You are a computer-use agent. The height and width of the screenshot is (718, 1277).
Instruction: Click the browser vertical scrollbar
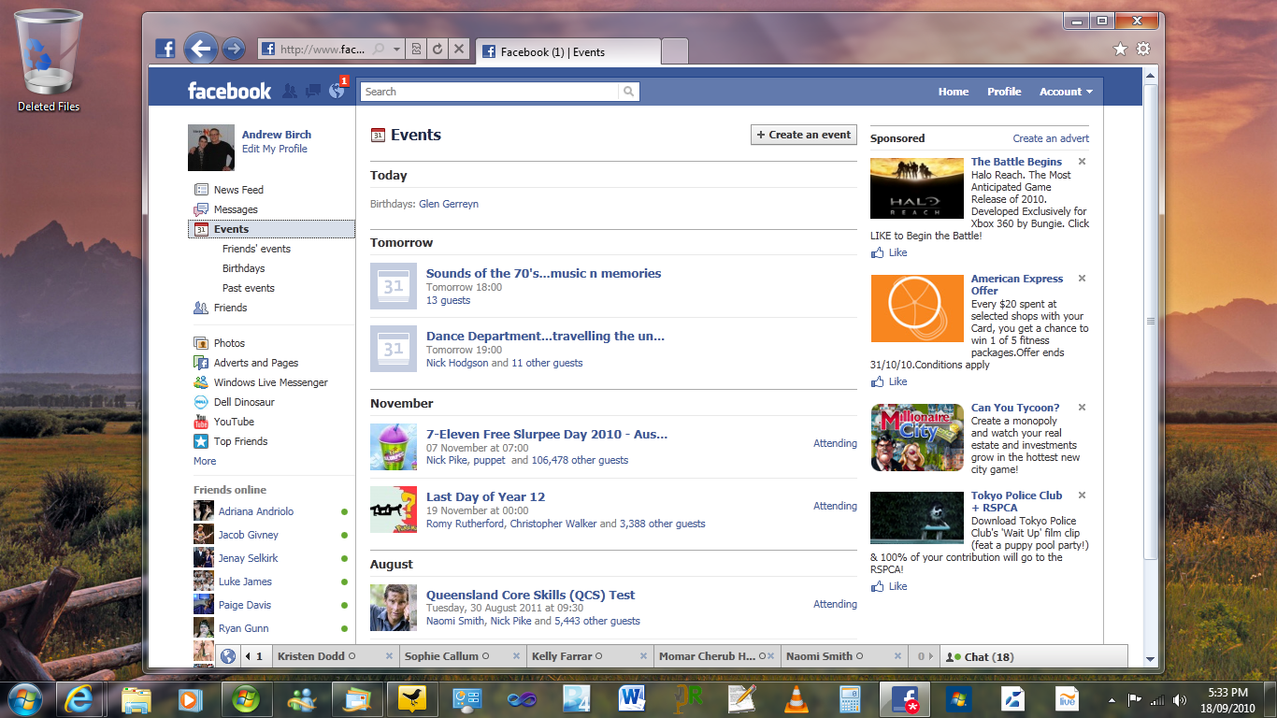(1151, 321)
